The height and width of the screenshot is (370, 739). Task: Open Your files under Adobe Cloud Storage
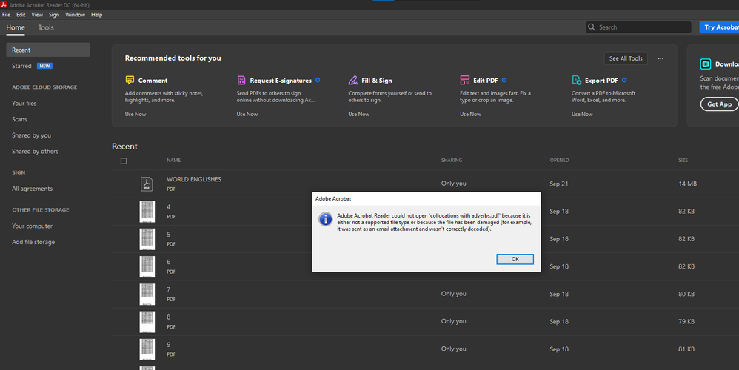[24, 103]
